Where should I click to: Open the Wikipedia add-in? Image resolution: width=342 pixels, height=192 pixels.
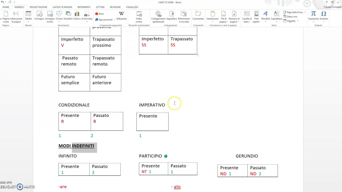122,16
